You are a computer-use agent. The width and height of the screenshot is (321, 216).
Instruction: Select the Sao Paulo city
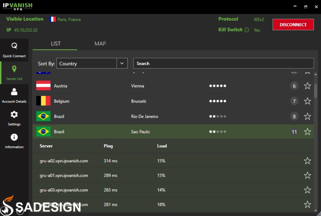140,132
